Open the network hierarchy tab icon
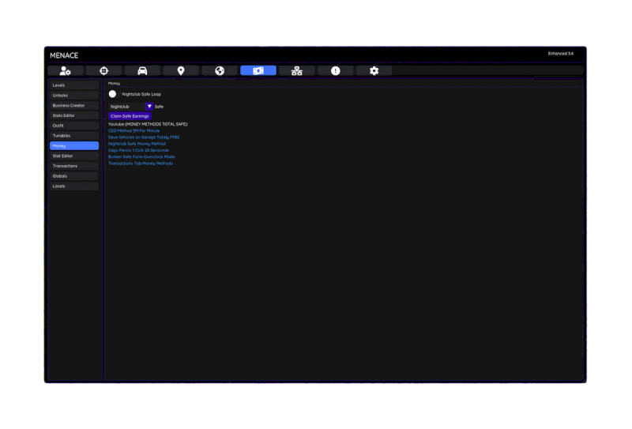Viewport: 632px width, 429px height. [x=297, y=71]
